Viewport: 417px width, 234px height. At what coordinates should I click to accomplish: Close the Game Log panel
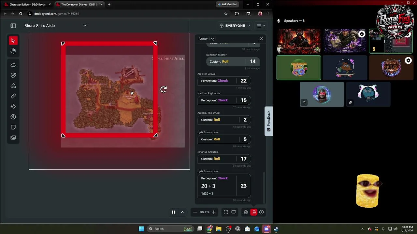coord(261,39)
